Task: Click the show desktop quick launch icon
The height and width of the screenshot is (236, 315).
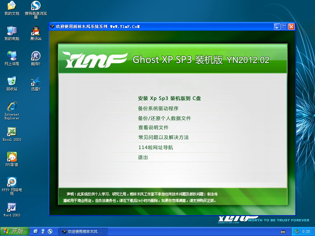Action: pyautogui.click(x=43, y=231)
